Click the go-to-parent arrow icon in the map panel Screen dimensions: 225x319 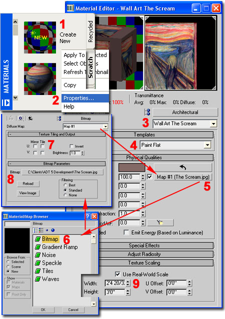(x=30, y=118)
